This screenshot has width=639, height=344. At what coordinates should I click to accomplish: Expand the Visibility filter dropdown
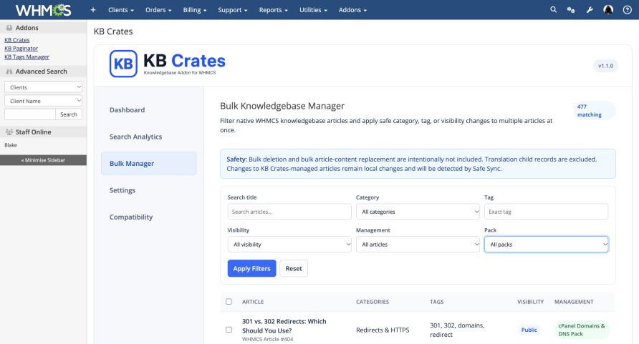coord(289,245)
